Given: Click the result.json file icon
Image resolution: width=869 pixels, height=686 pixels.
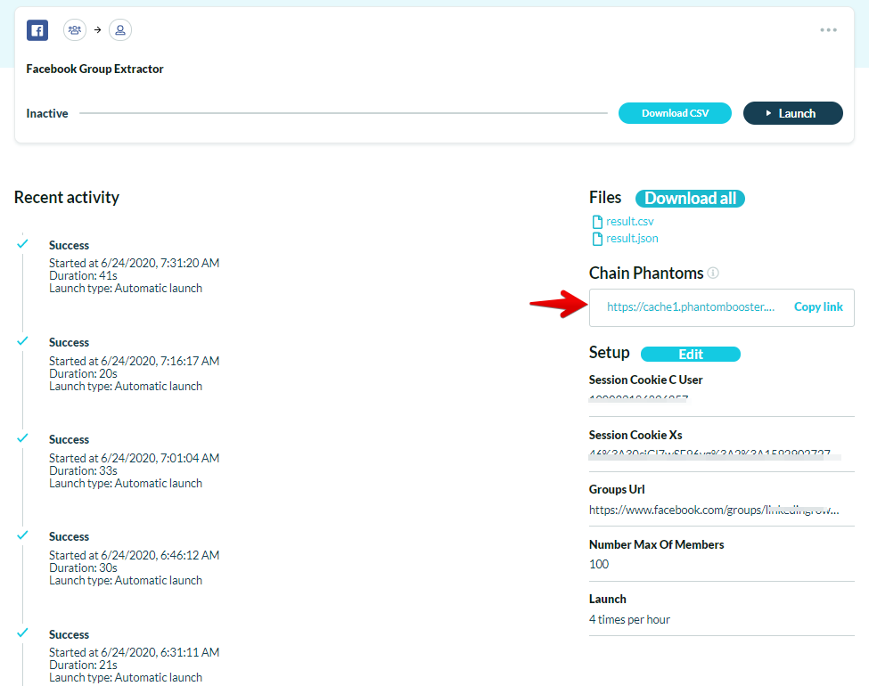Looking at the screenshot, I should (597, 239).
